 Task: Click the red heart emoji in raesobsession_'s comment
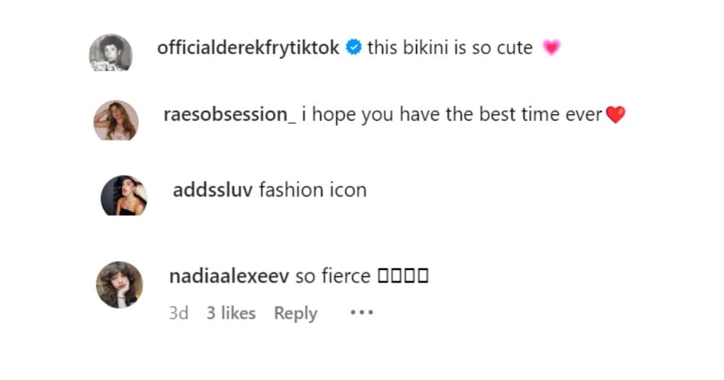click(x=617, y=114)
